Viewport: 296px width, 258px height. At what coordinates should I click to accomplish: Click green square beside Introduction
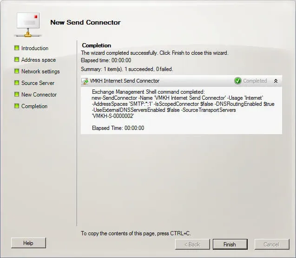pos(17,48)
